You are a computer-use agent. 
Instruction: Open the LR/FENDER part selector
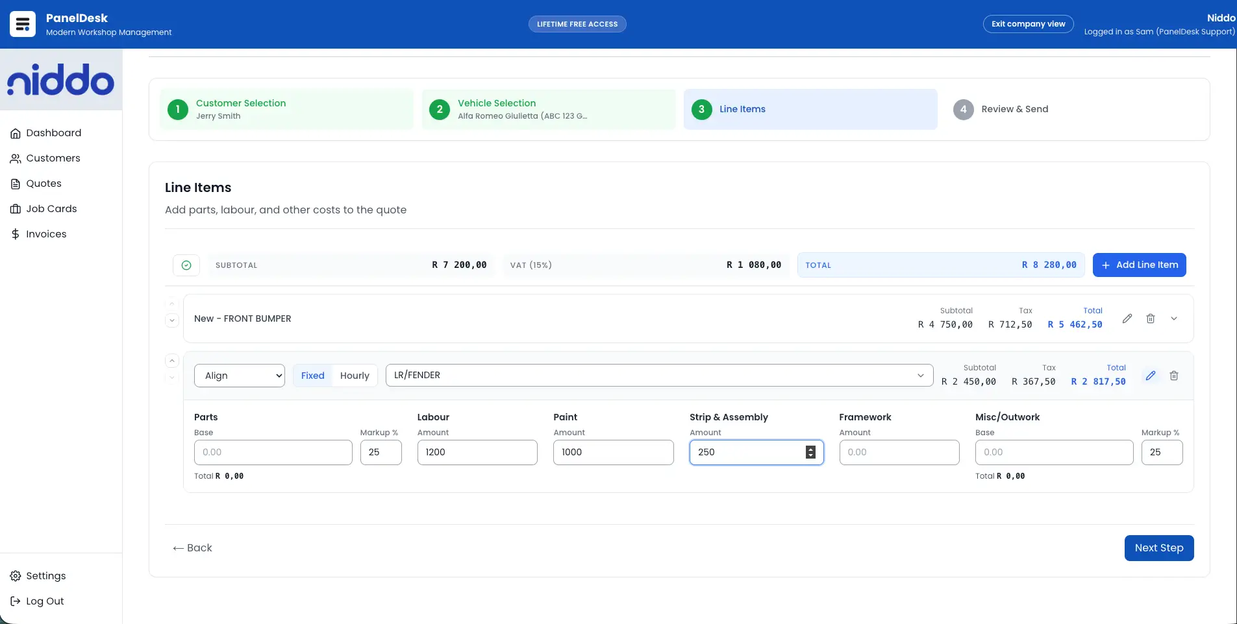click(658, 376)
